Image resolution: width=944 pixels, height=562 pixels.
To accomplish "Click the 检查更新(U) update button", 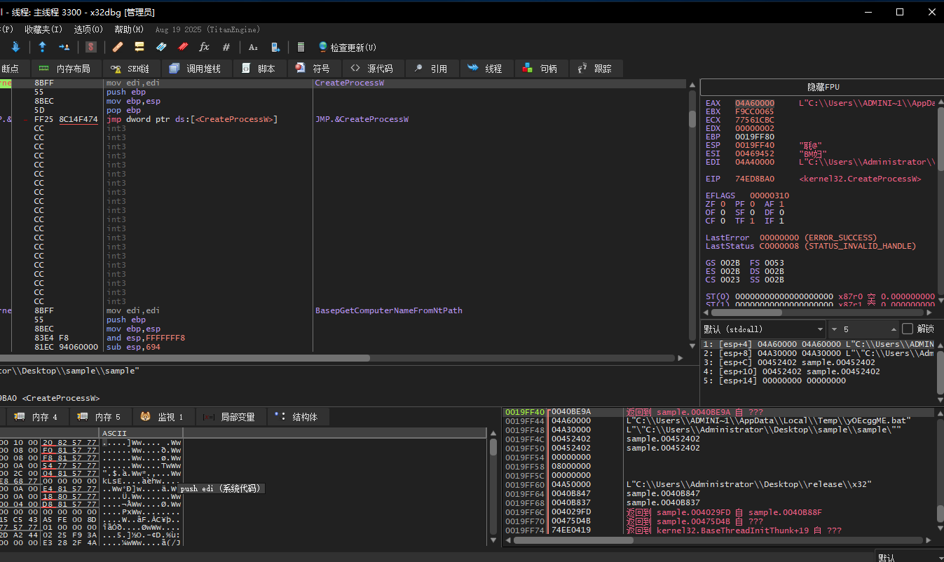I will coord(347,47).
